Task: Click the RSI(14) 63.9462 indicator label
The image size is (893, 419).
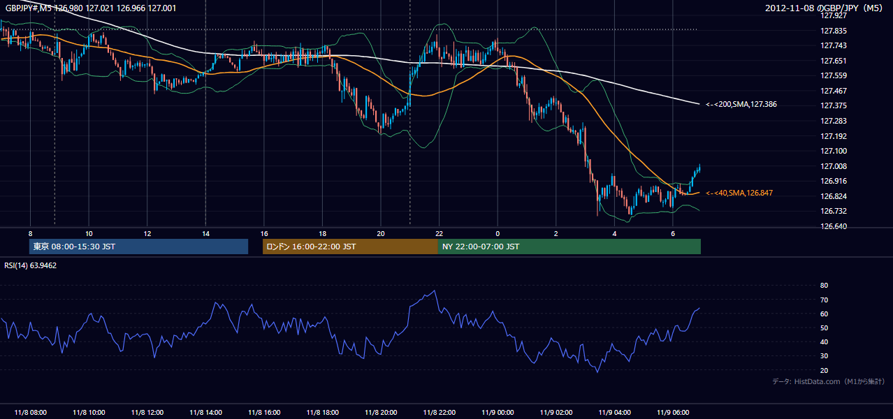Action: [31, 265]
